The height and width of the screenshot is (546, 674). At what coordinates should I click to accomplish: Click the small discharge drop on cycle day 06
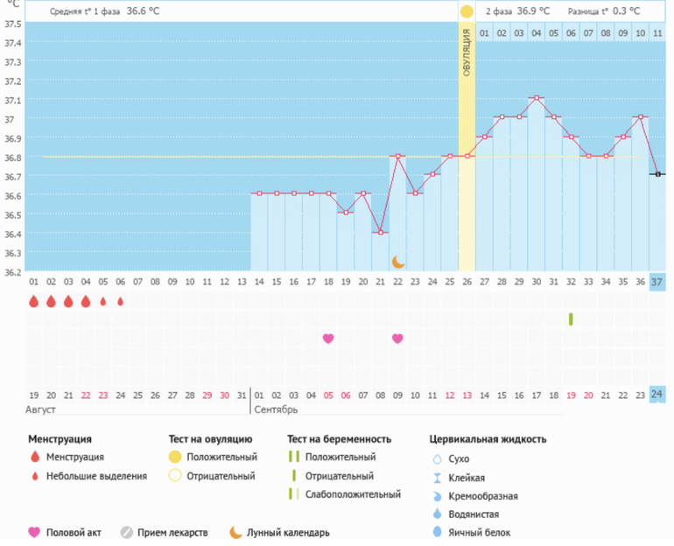point(120,302)
